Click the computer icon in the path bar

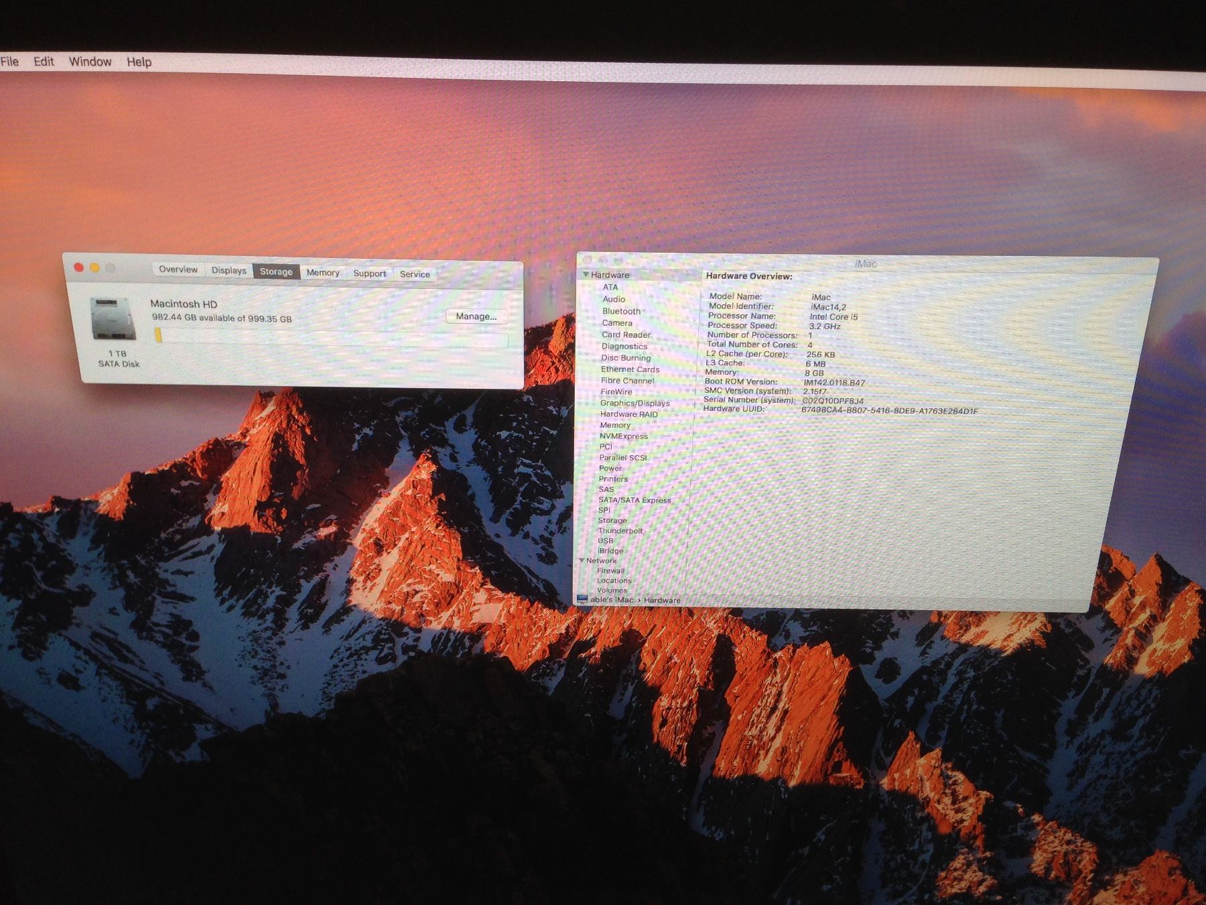582,599
